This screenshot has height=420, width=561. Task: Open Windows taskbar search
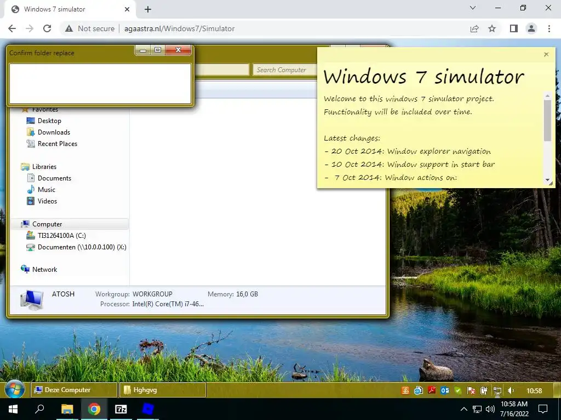[x=39, y=409]
